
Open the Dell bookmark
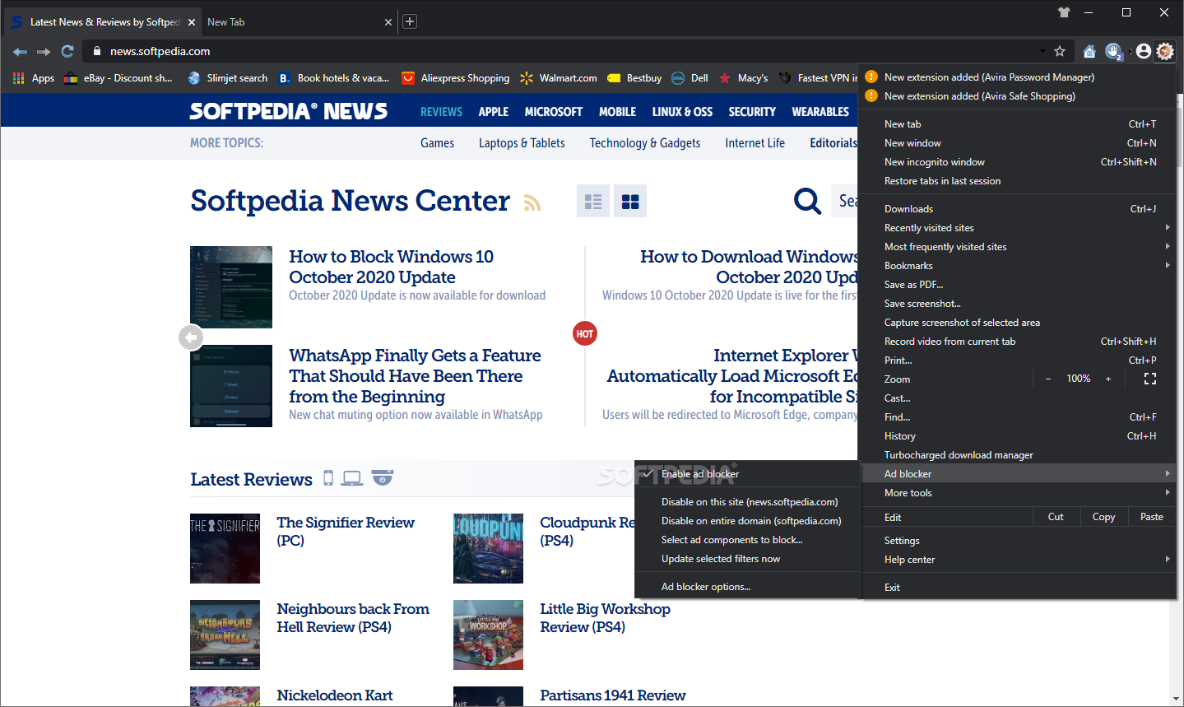690,78
